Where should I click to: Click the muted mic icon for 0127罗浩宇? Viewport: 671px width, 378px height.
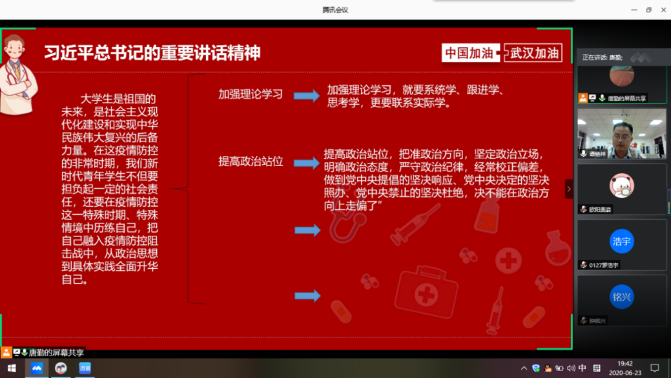click(584, 265)
